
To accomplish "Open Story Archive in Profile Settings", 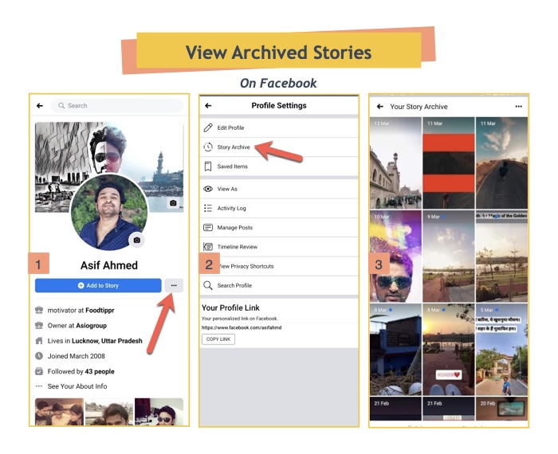I will [279, 147].
